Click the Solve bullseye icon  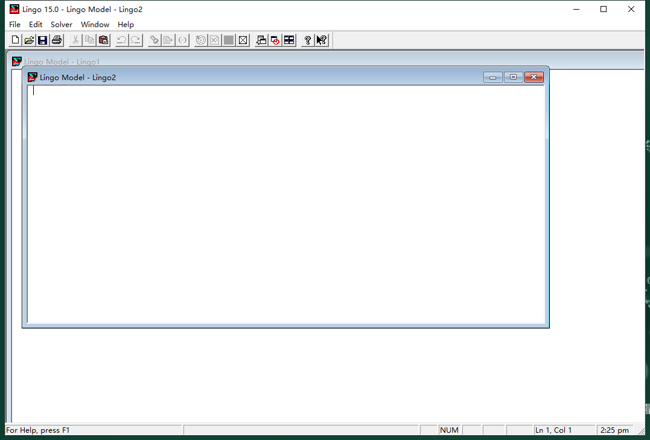point(201,40)
